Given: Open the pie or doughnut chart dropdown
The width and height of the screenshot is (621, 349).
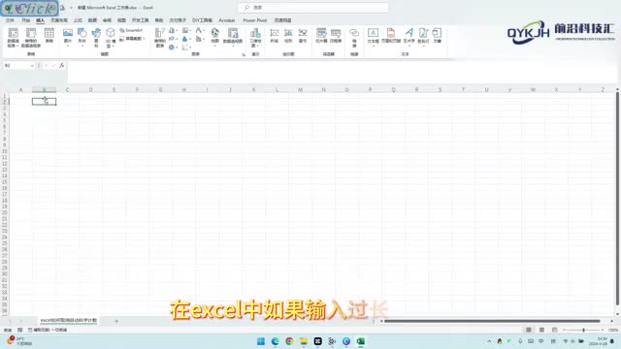Looking at the screenshot, I should tap(173, 48).
